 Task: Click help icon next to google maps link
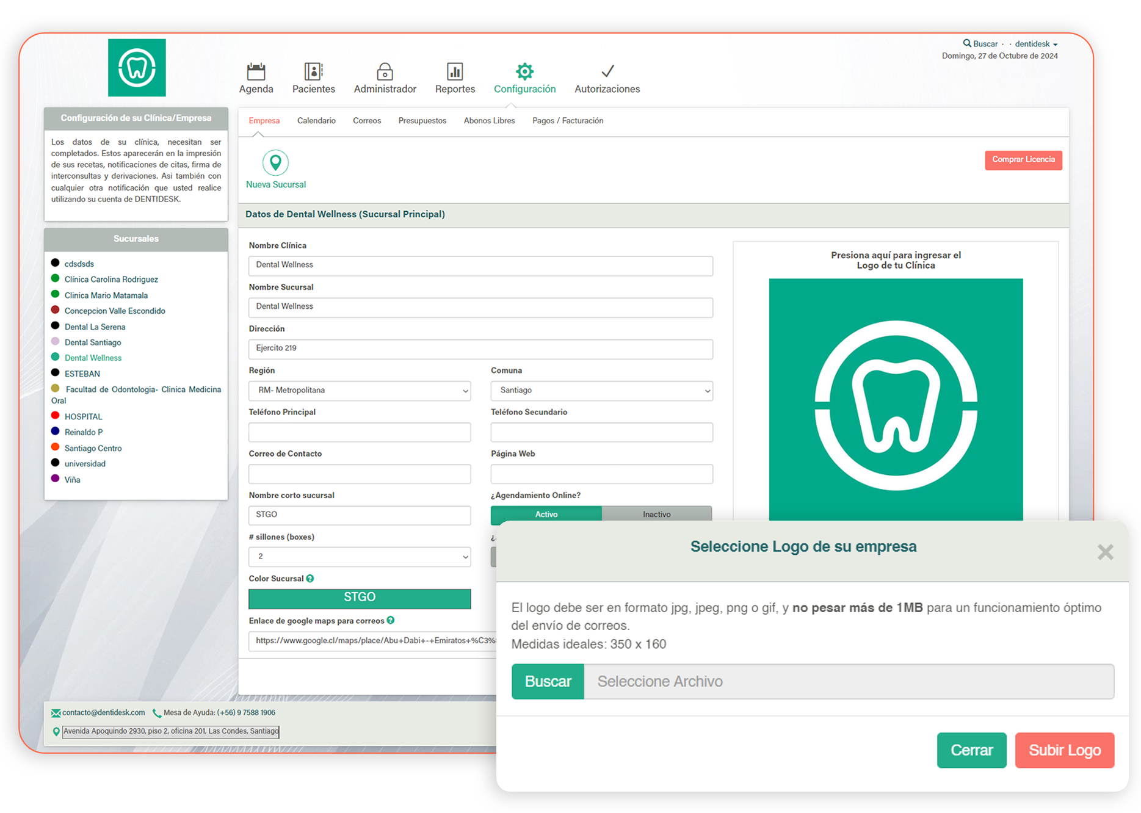click(x=391, y=620)
